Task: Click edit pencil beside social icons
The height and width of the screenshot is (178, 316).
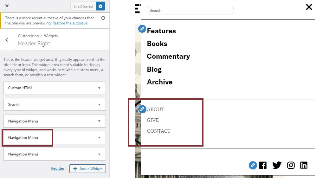Action: point(253,165)
